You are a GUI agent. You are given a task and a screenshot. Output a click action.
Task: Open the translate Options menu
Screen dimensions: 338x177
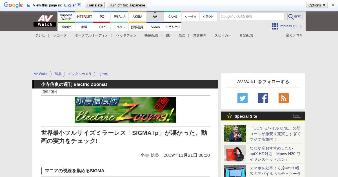[x=317, y=5]
